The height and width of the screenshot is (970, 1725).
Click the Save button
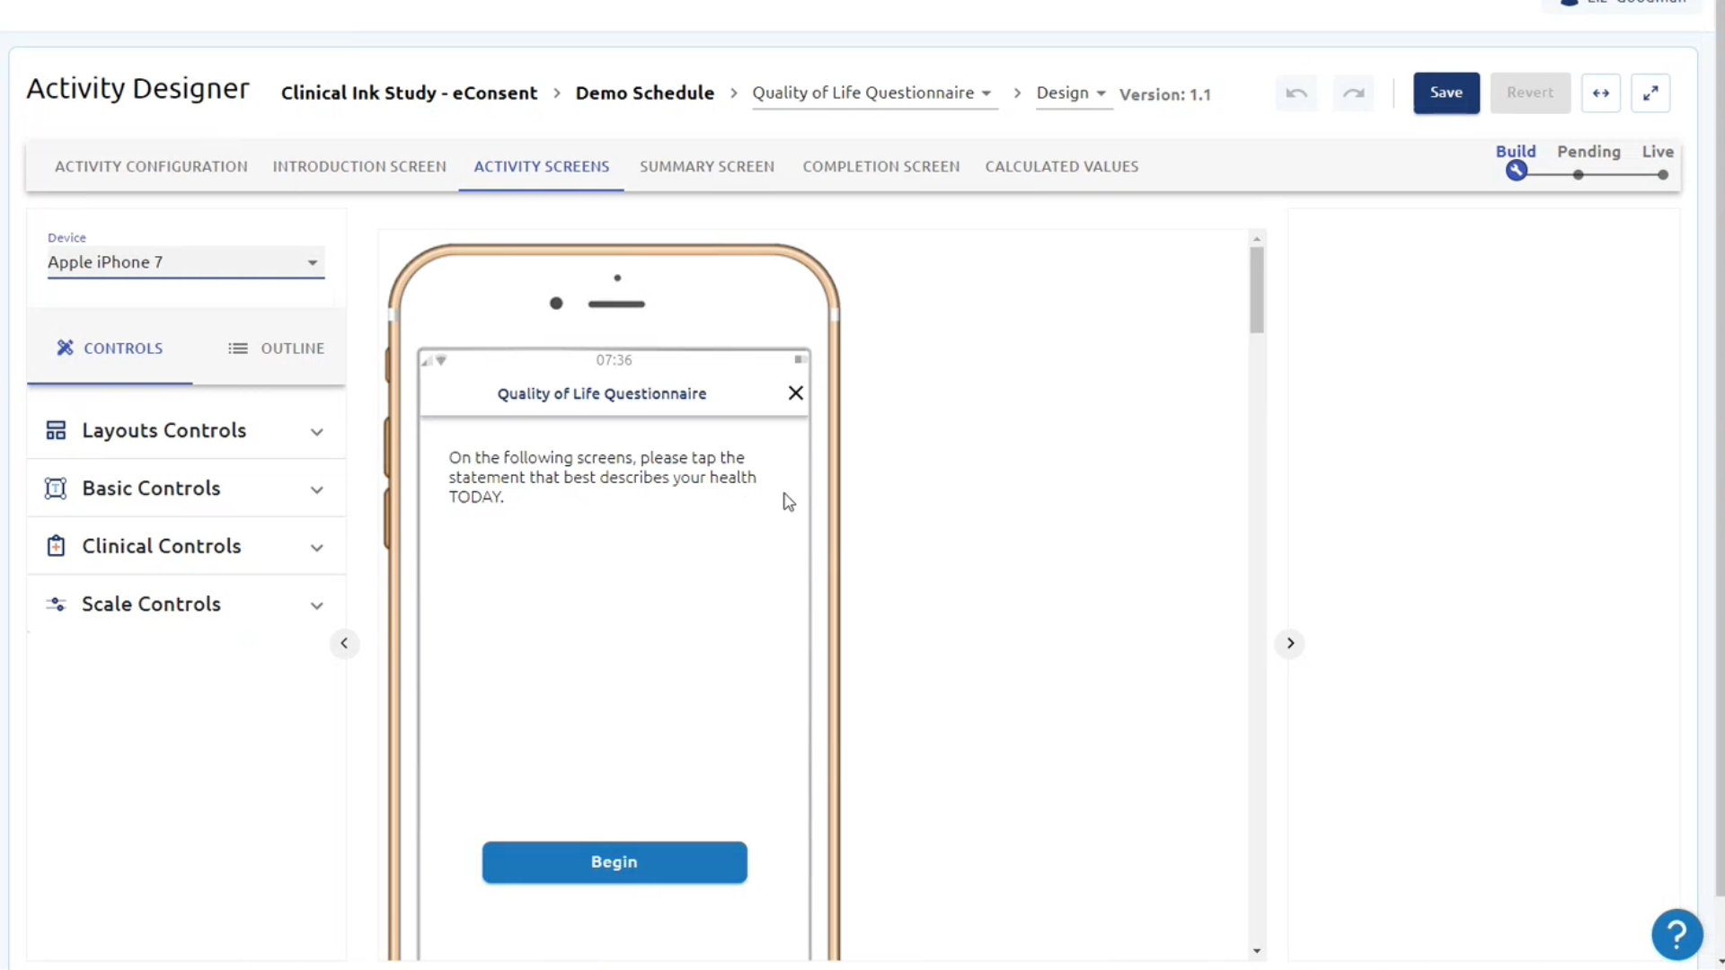[x=1446, y=93]
